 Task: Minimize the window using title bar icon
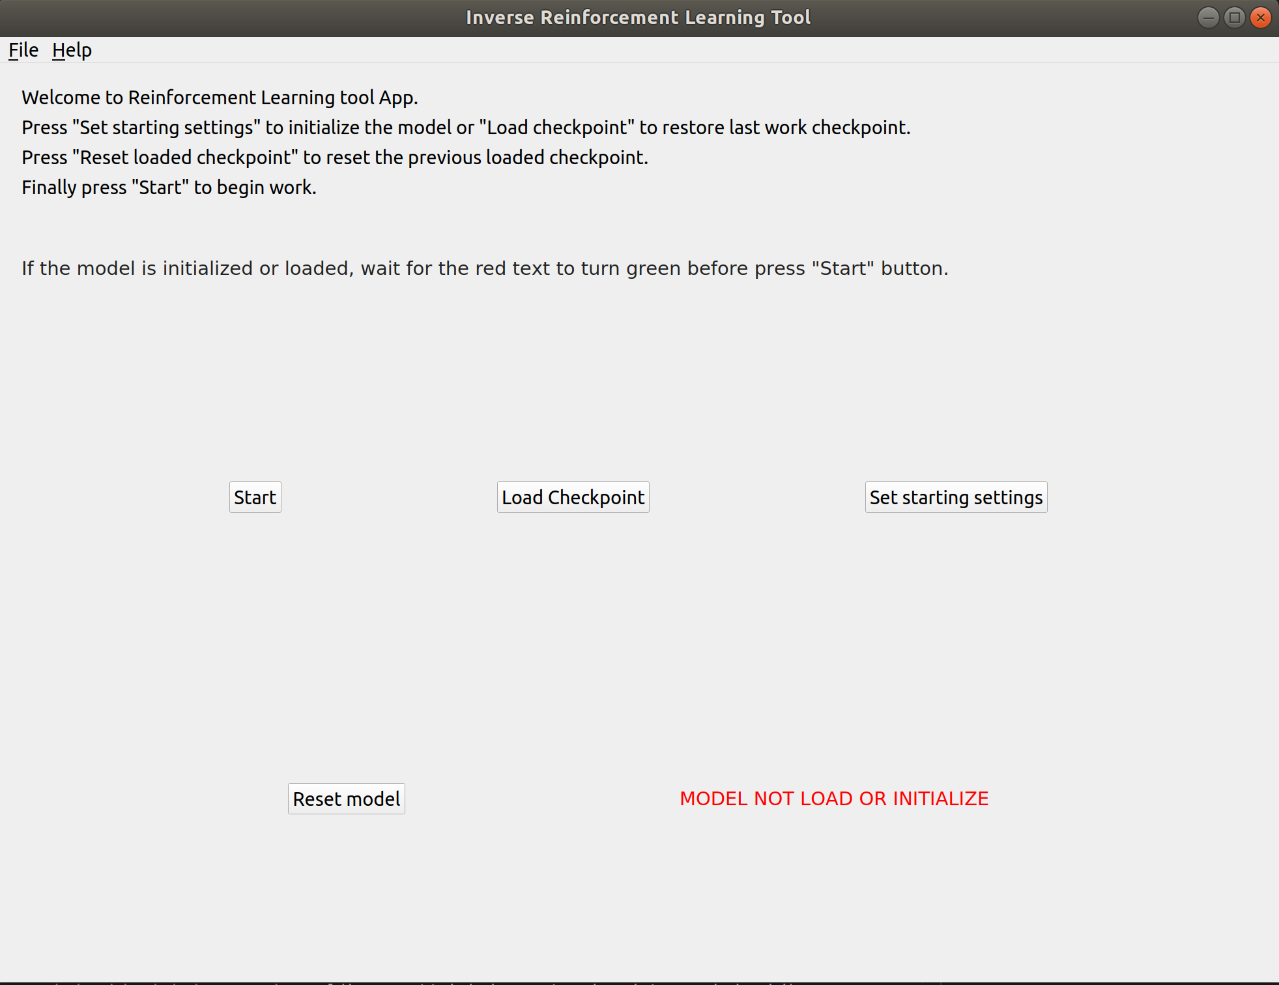point(1208,18)
